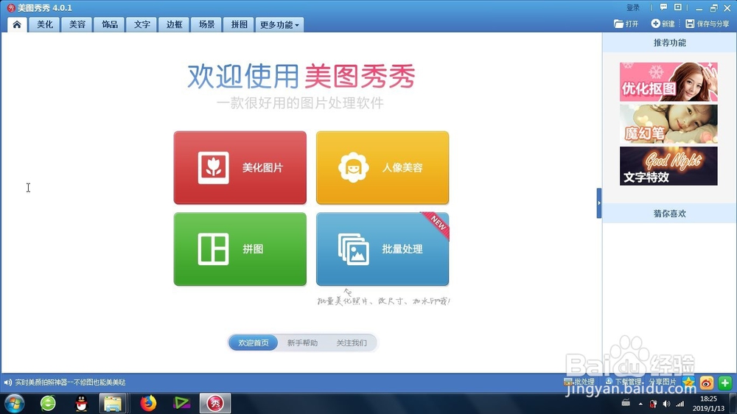Open the 美容 tab
Screen dimensions: 737x414
77,24
